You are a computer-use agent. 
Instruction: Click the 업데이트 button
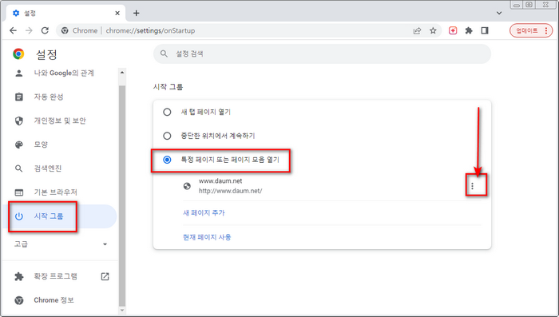pos(531,30)
